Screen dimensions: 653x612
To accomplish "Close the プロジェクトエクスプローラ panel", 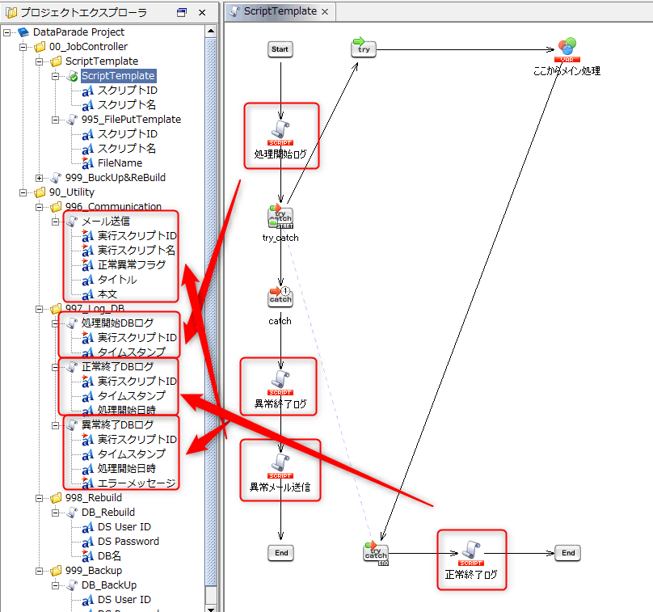I will [202, 12].
